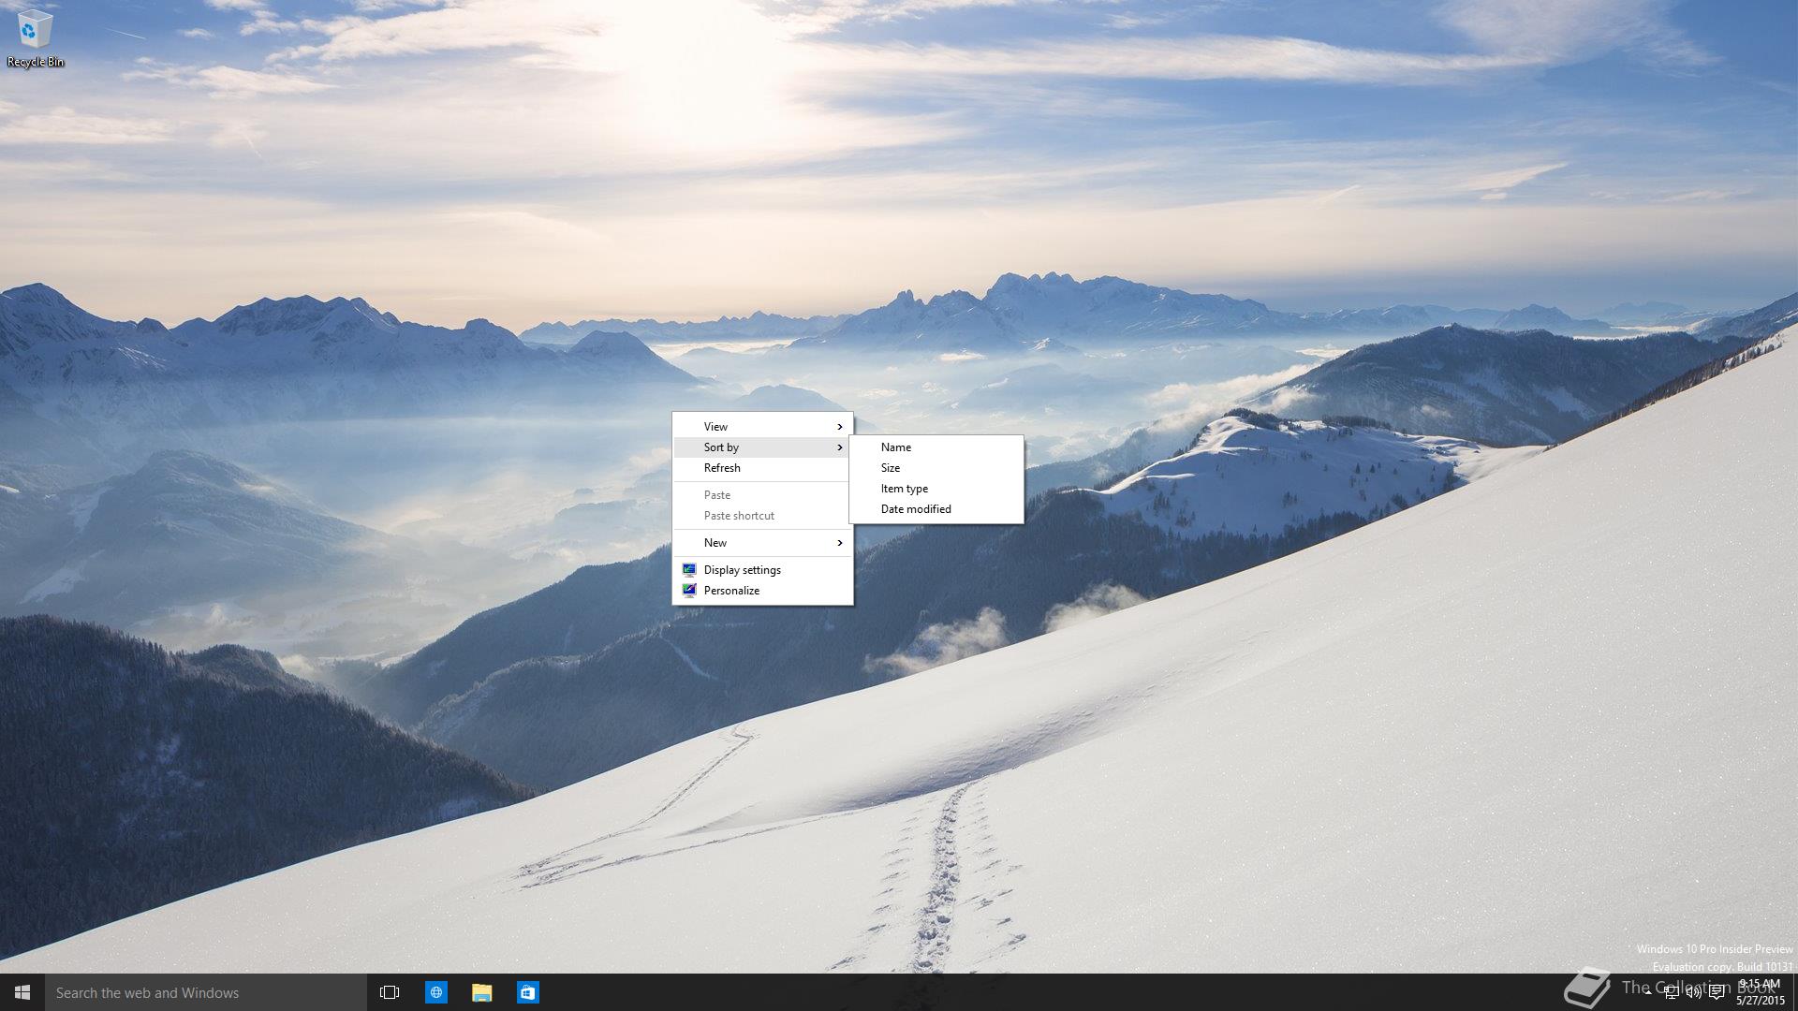This screenshot has width=1798, height=1011.
Task: Open the Recycle Bin desktop icon
Action: tap(35, 38)
